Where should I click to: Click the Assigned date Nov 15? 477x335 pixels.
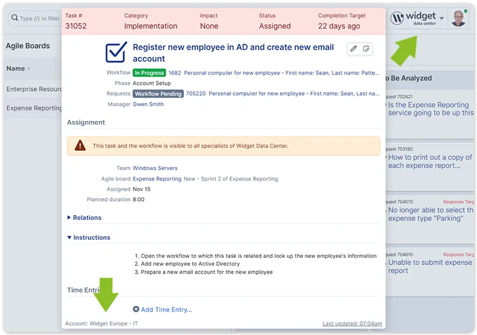pos(141,189)
